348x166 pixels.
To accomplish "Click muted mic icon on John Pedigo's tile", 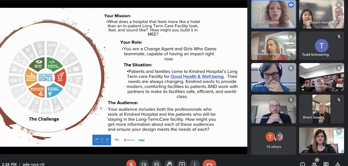I will [291, 68].
